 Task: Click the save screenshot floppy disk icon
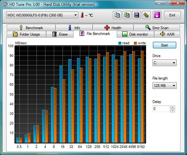tap(137, 15)
